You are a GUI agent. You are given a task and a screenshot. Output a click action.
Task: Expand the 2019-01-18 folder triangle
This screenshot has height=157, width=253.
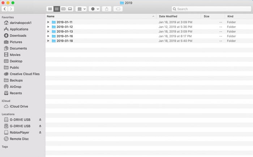pyautogui.click(x=48, y=41)
